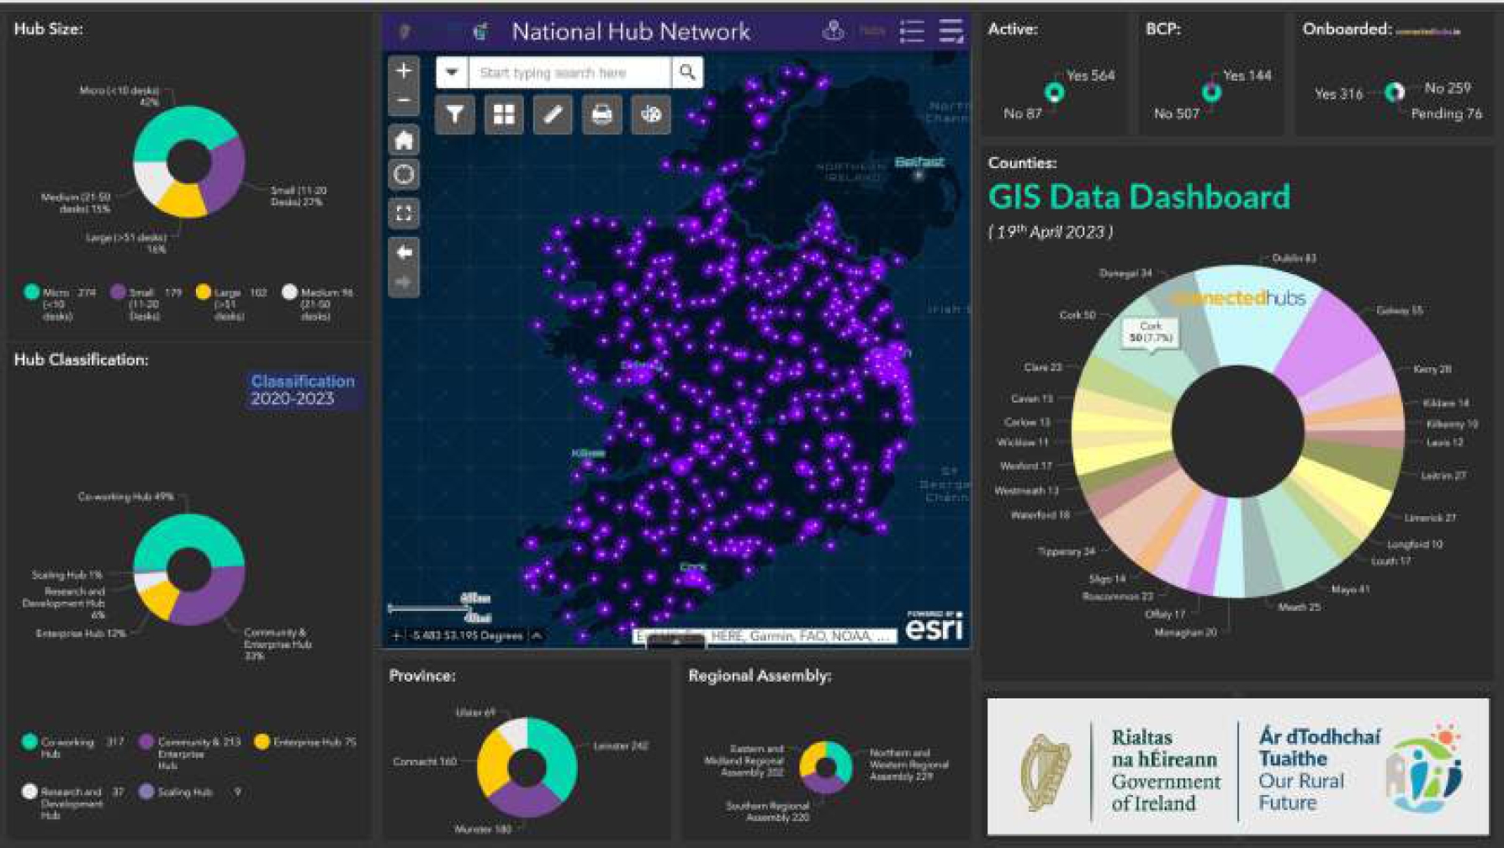Collapse the coordinates display with the chevron
1504x848 pixels.
(x=536, y=635)
